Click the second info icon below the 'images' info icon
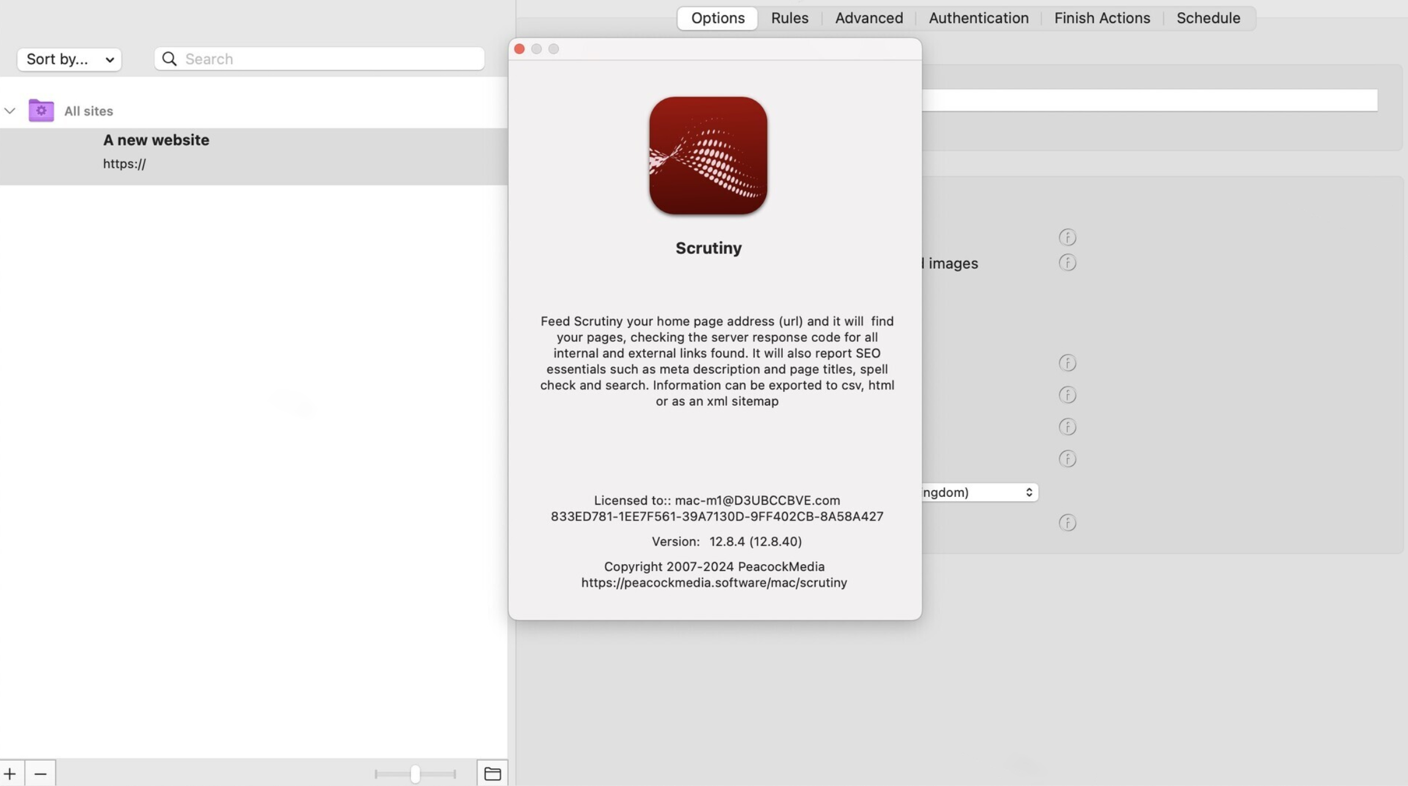The height and width of the screenshot is (786, 1408). pyautogui.click(x=1067, y=395)
